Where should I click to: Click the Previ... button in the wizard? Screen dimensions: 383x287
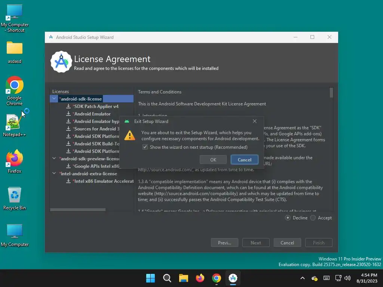click(224, 243)
